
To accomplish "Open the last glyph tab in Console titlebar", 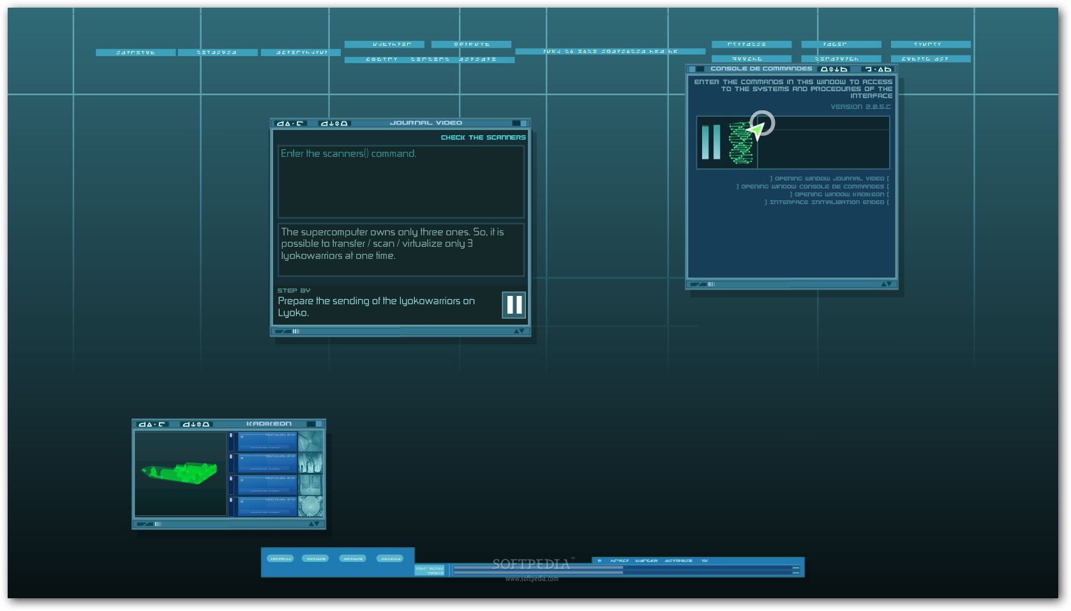I will click(878, 69).
